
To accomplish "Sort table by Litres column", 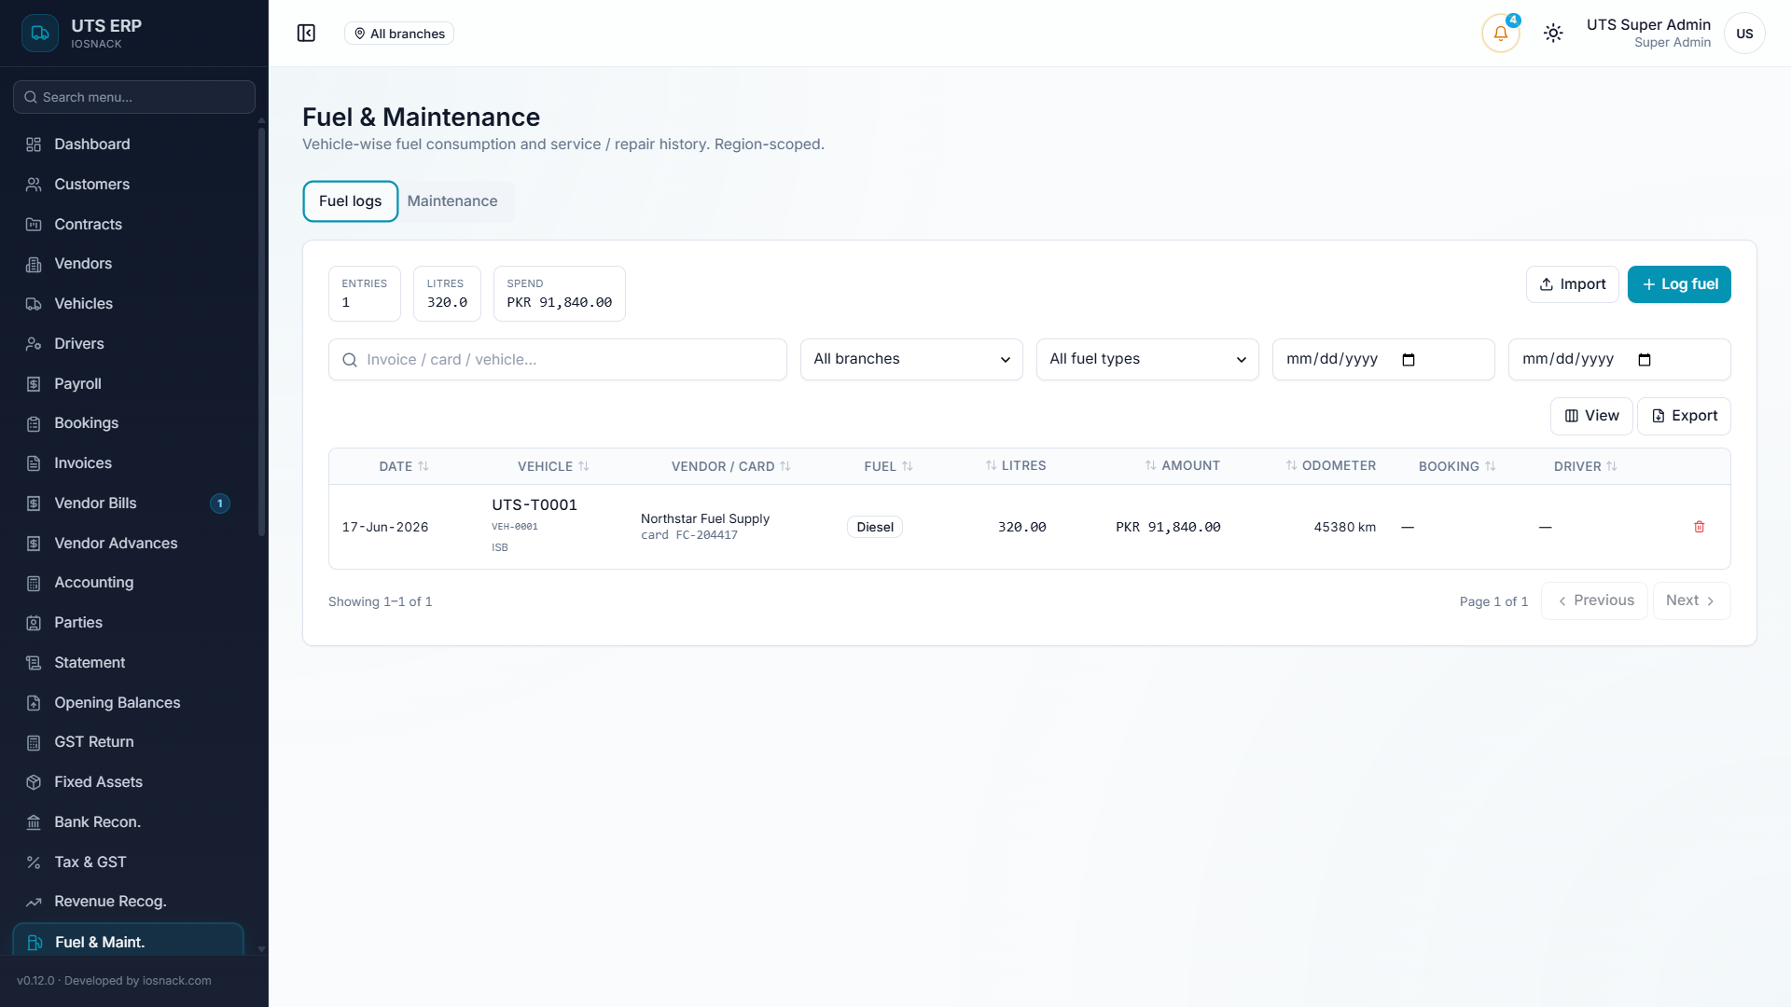I will tap(1016, 466).
